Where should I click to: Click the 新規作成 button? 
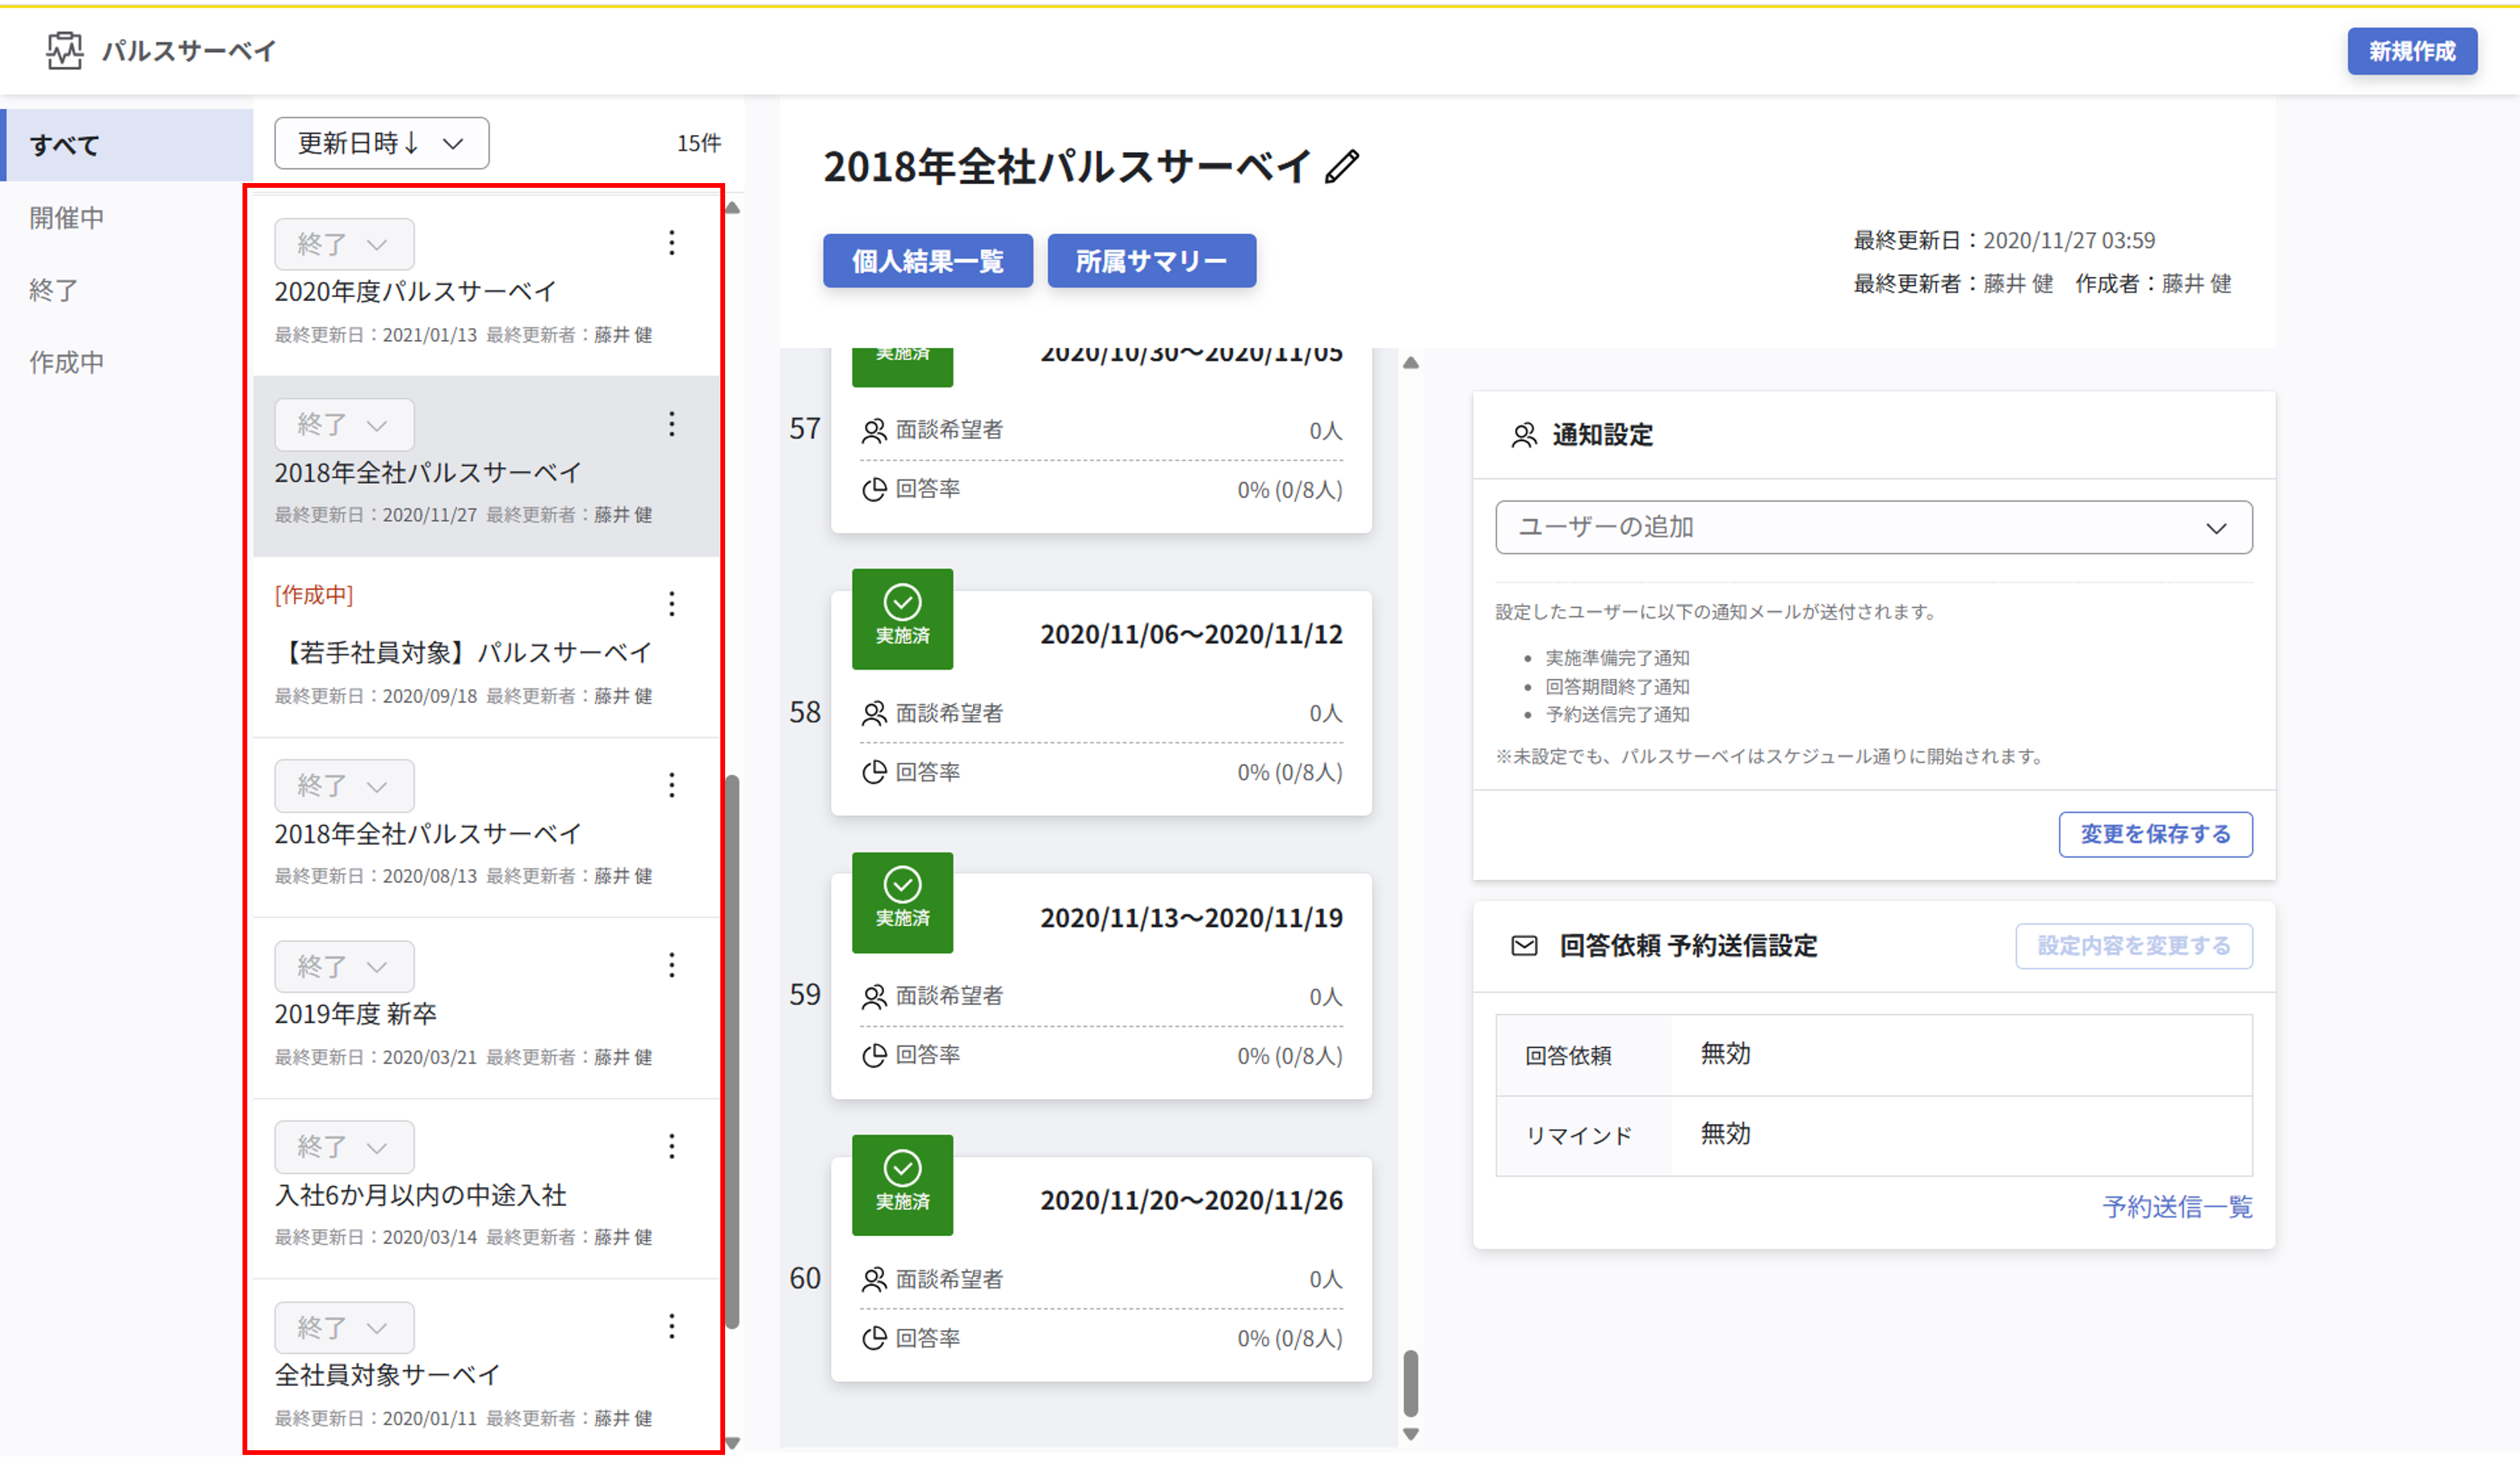2412,51
